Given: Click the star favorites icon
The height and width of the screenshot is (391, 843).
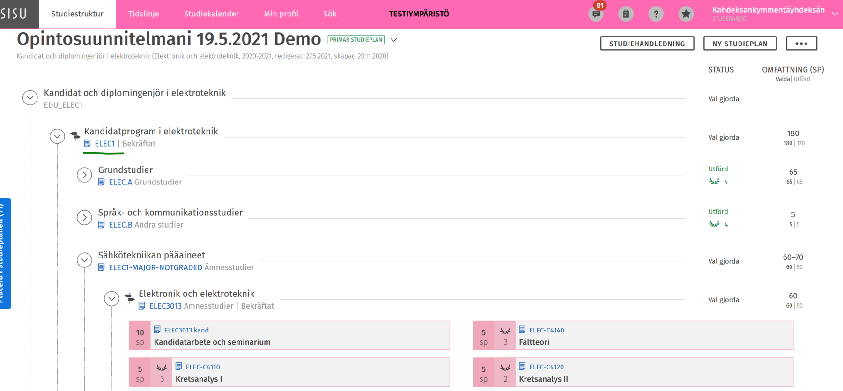Looking at the screenshot, I should click(x=686, y=14).
